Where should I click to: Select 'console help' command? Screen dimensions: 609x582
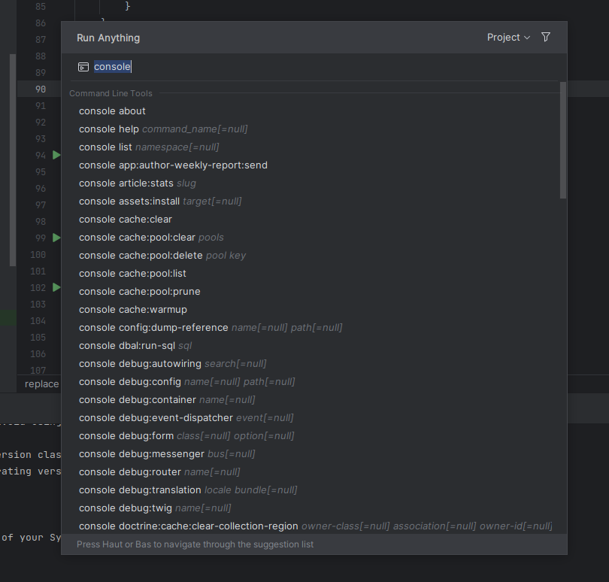(314, 129)
